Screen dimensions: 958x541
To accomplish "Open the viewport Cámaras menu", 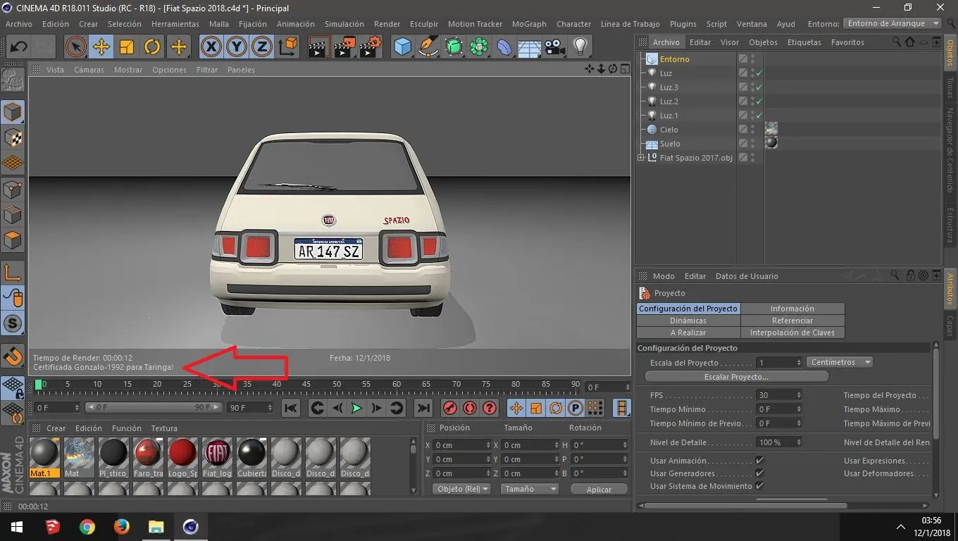I will (x=89, y=70).
